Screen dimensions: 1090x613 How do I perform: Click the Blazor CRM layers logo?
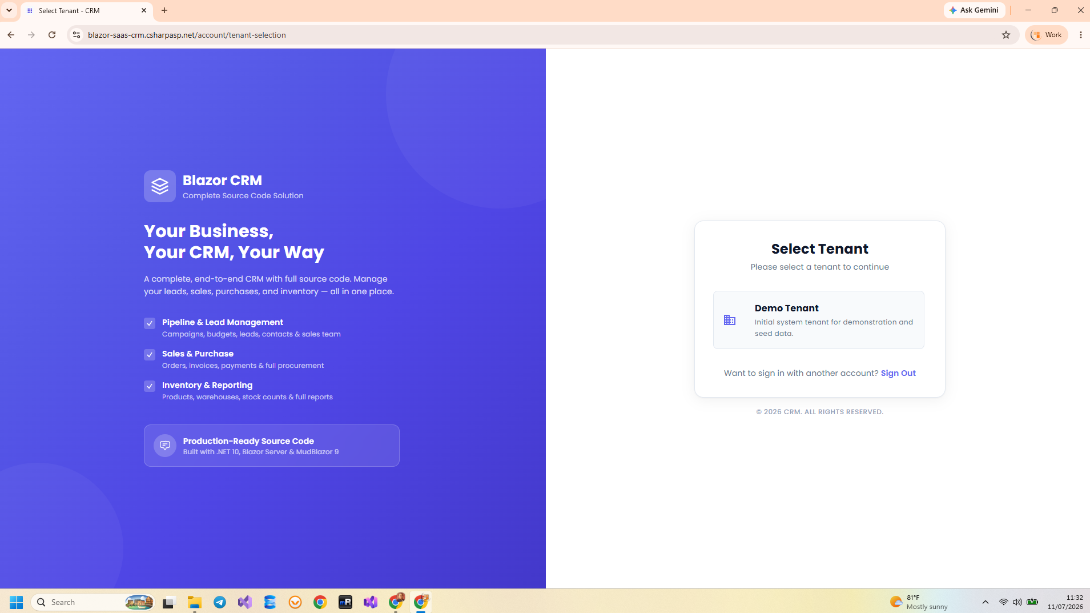(x=160, y=186)
